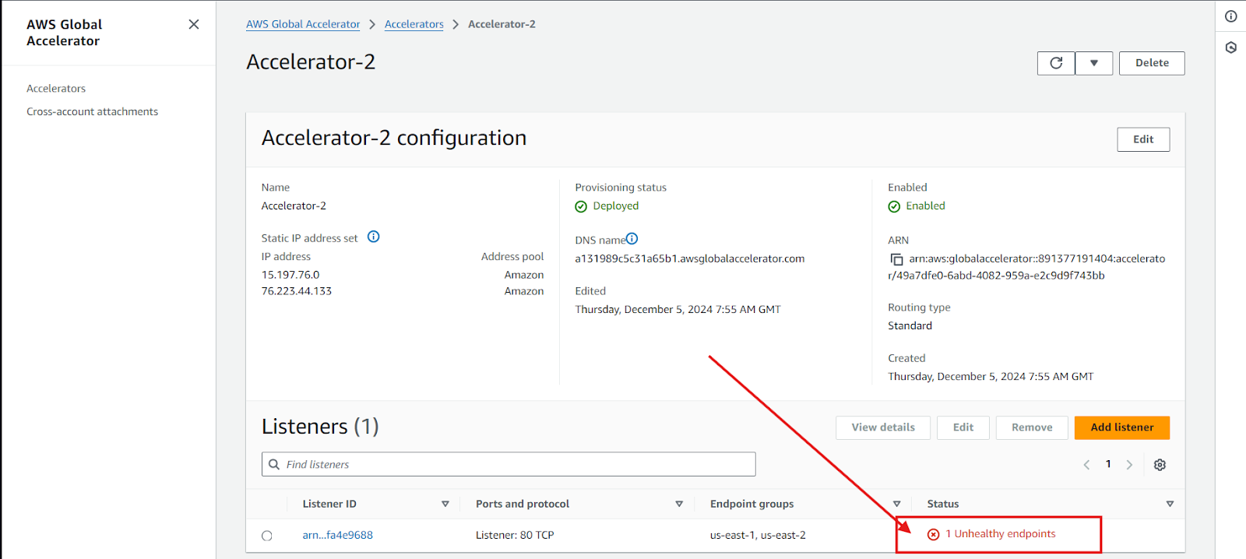Click the unhealthy endpoints error icon

point(934,534)
